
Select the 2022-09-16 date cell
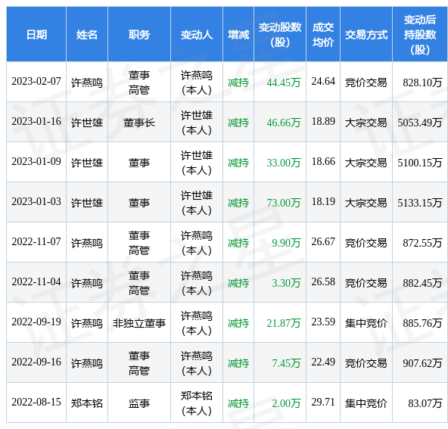pos(36,362)
